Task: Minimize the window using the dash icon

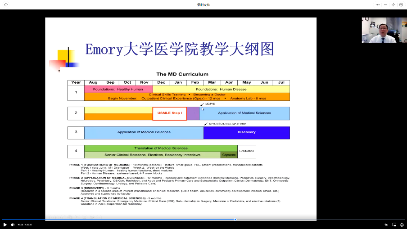Action: (385, 4)
